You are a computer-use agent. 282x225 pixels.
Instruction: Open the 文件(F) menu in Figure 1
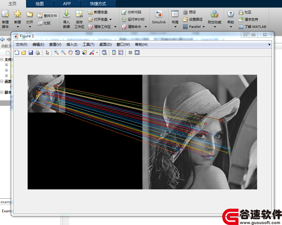(x=22, y=45)
